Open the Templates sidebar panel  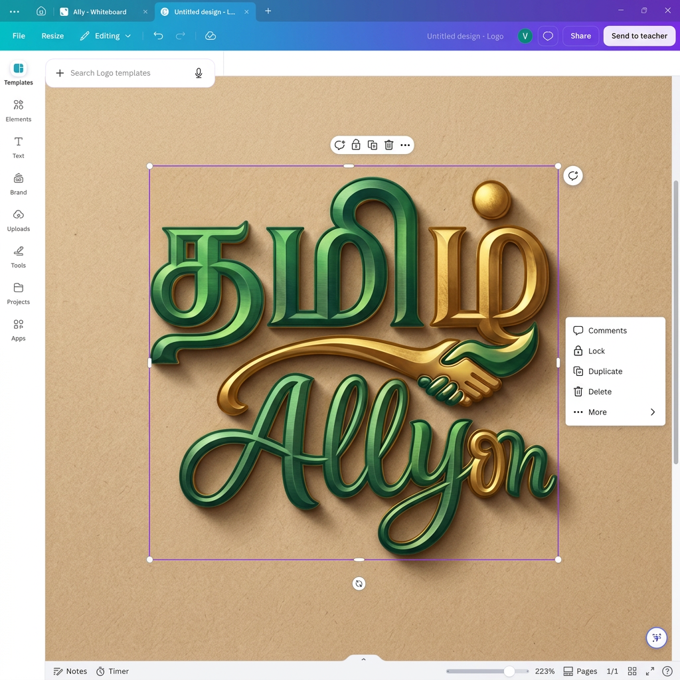pyautogui.click(x=18, y=73)
